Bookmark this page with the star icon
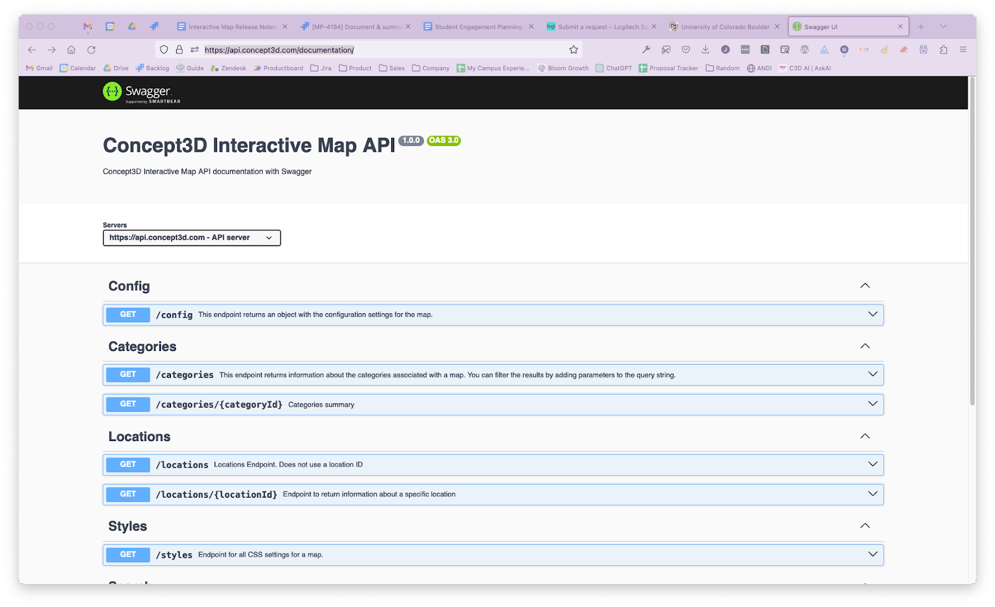995x607 pixels. point(573,50)
